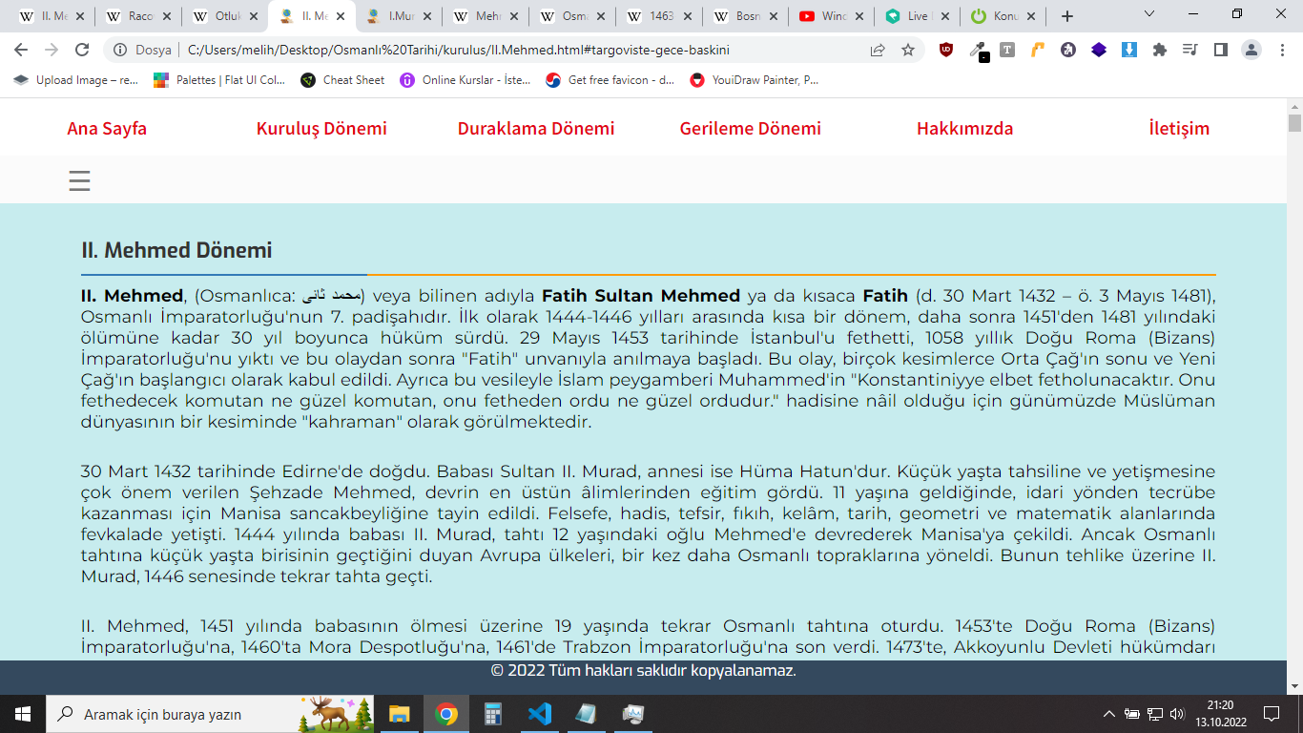1303x733 pixels.
Task: Open Palettes Flat UI Colors bookmark
Action: click(219, 80)
